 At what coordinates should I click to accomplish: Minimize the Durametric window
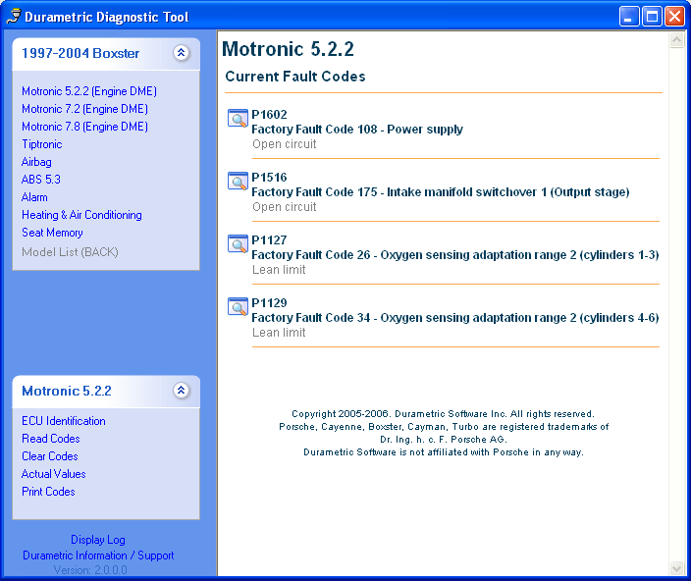pos(629,17)
